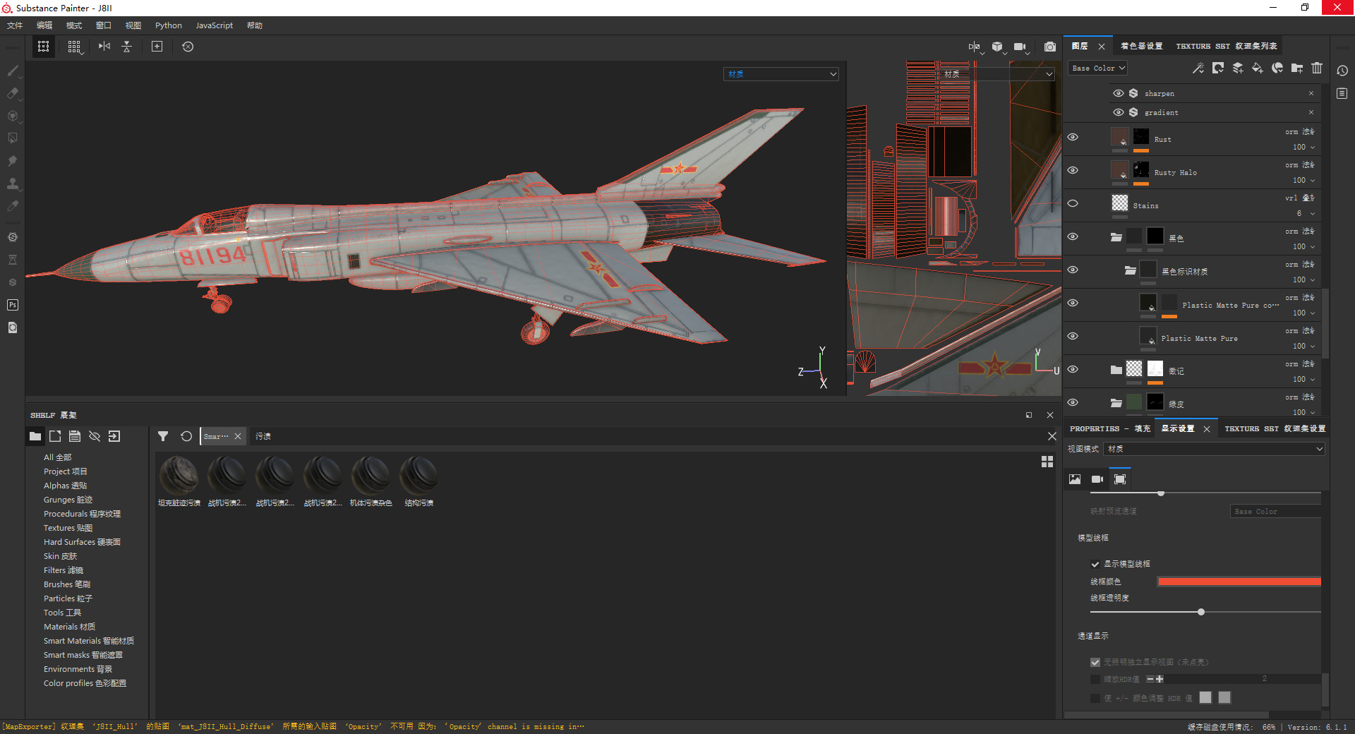
Task: Open the 文件 menu
Action: [15, 25]
